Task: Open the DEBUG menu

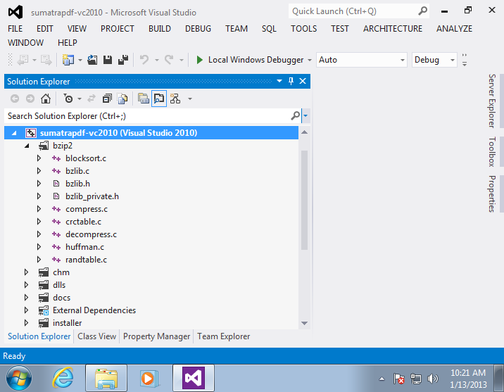Action: [x=198, y=29]
